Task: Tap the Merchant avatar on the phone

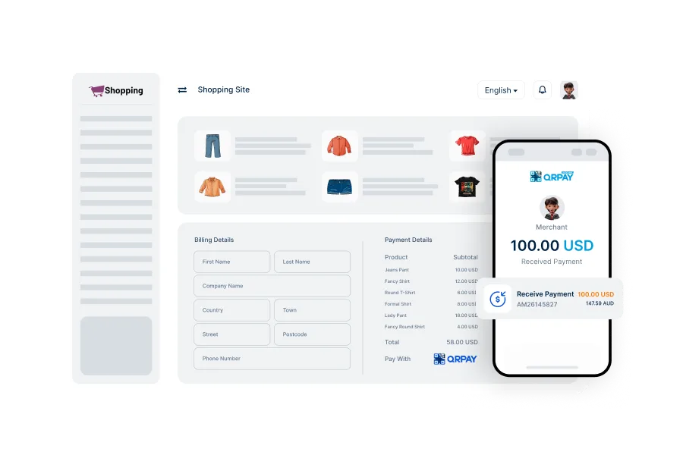Action: pos(552,208)
